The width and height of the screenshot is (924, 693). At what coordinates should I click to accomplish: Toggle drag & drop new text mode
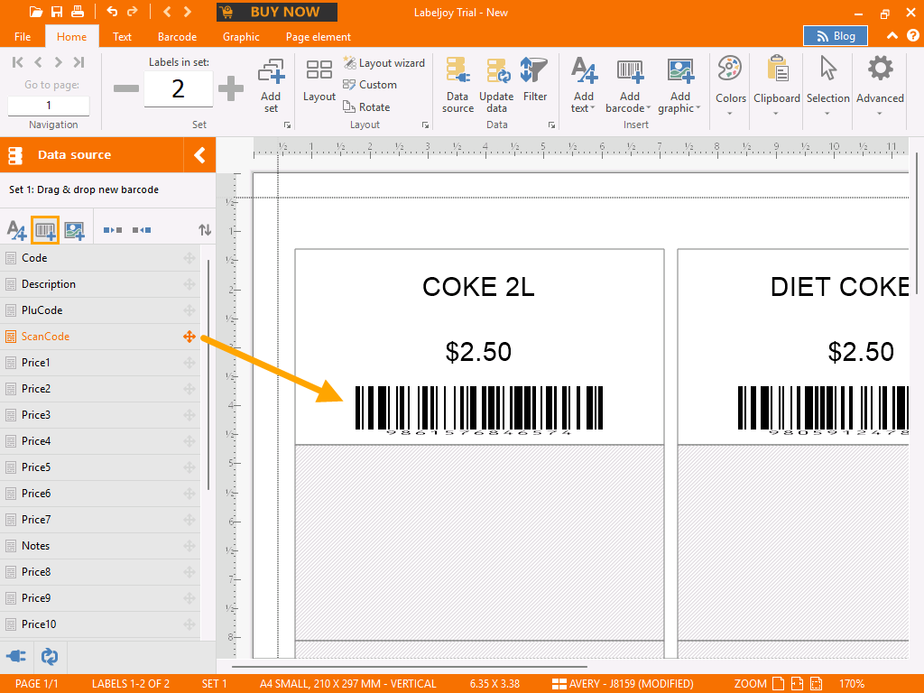tap(16, 231)
